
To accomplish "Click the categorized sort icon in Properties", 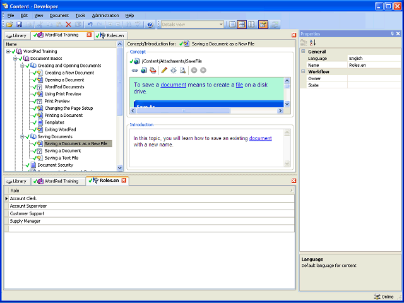I will click(304, 42).
